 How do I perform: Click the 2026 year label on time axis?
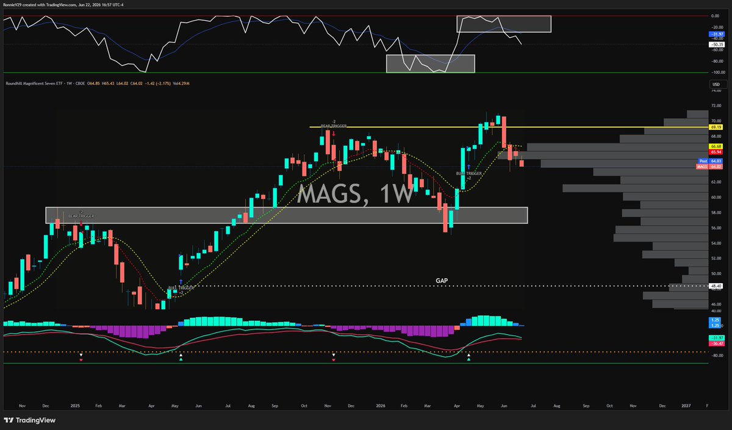[x=381, y=406]
